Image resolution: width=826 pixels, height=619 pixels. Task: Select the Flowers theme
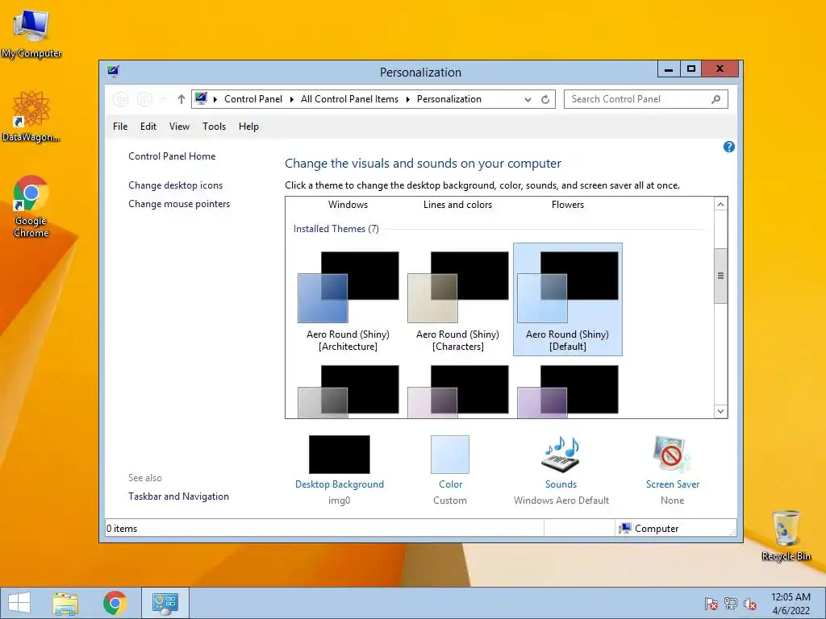click(x=568, y=205)
